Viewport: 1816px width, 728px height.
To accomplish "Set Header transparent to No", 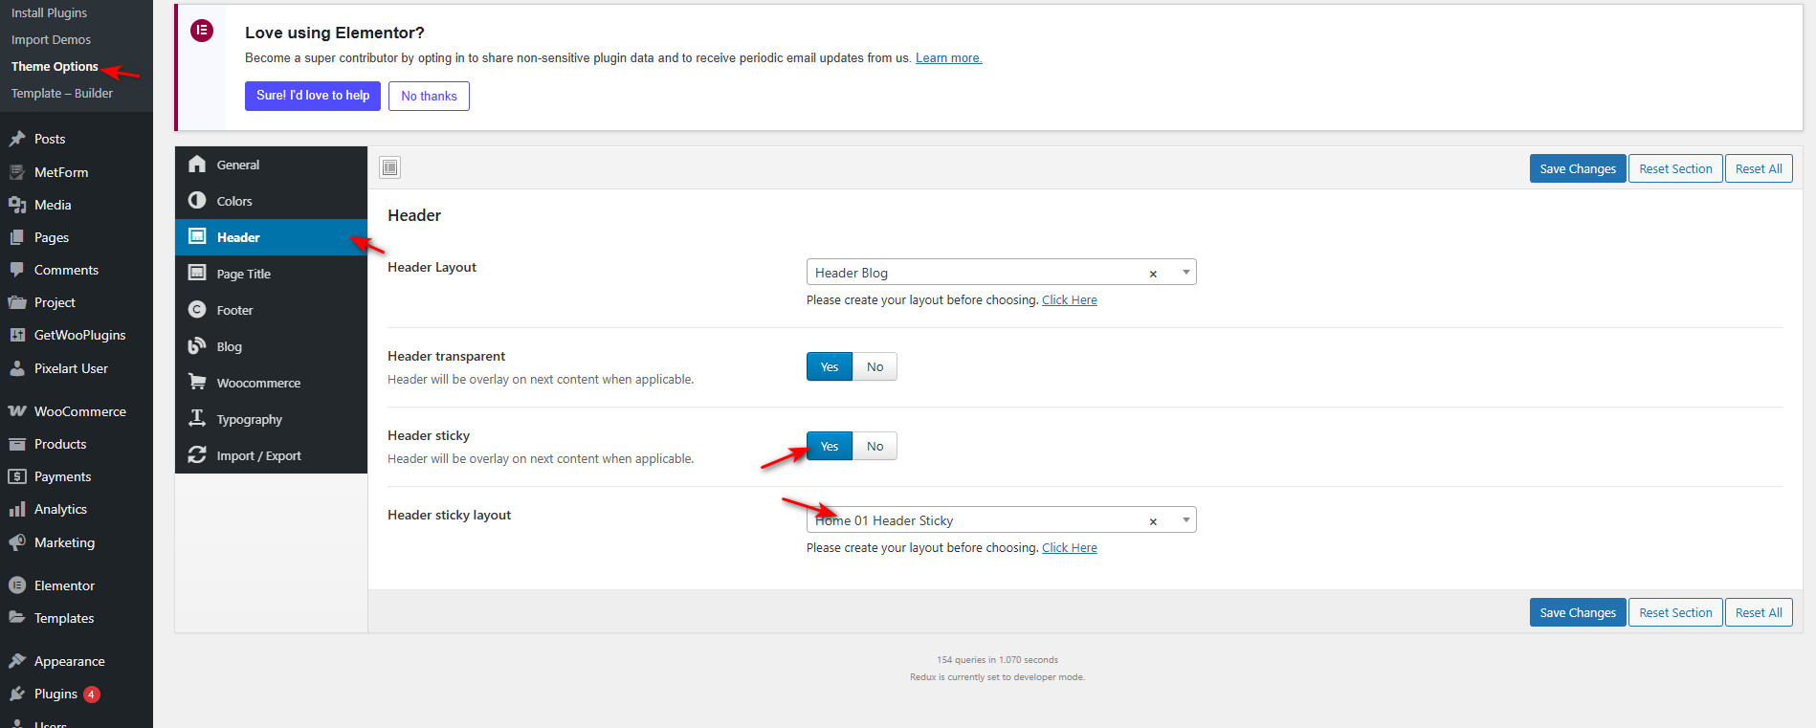I will [x=875, y=367].
